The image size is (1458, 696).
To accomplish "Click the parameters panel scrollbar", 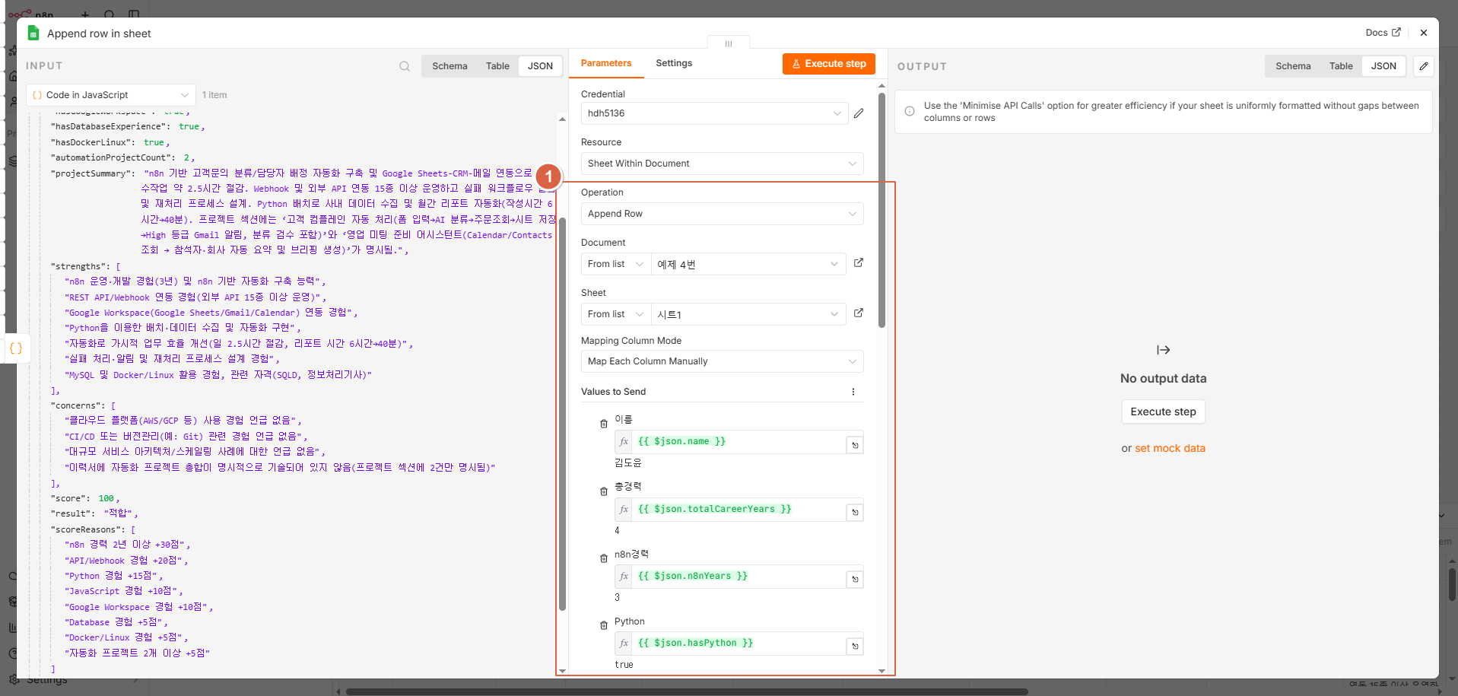I will click(x=881, y=210).
